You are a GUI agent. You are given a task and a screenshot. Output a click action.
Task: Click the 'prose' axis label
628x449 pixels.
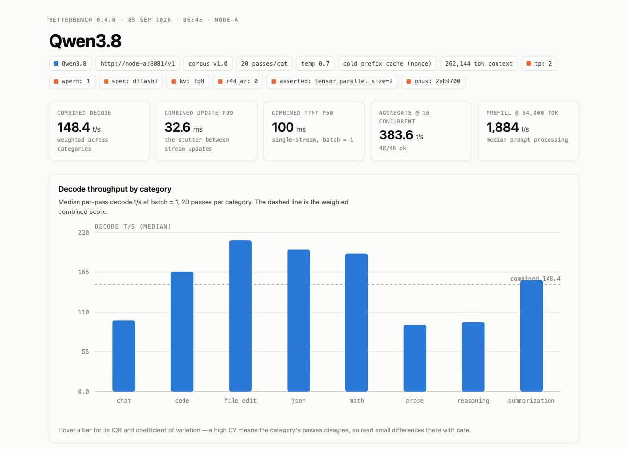coord(415,401)
